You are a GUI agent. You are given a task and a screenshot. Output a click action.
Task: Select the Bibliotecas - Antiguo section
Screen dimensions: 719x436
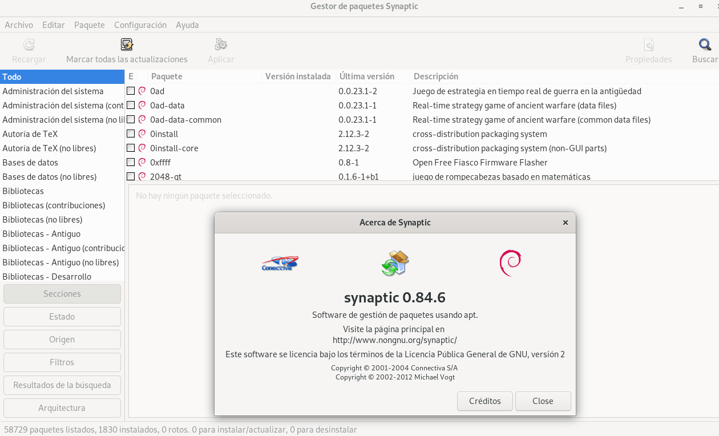[62, 234]
